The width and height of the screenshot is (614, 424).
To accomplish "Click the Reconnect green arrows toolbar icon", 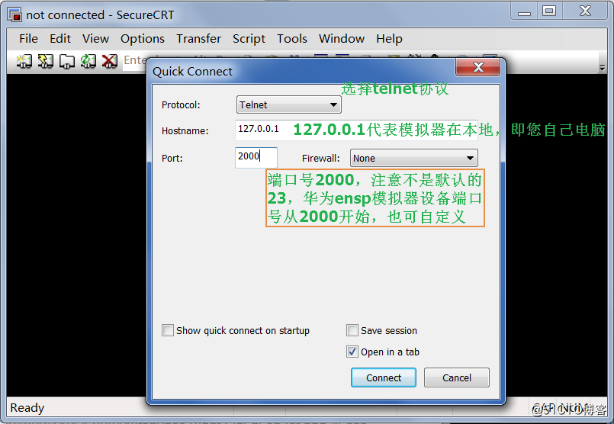I will [x=88, y=62].
